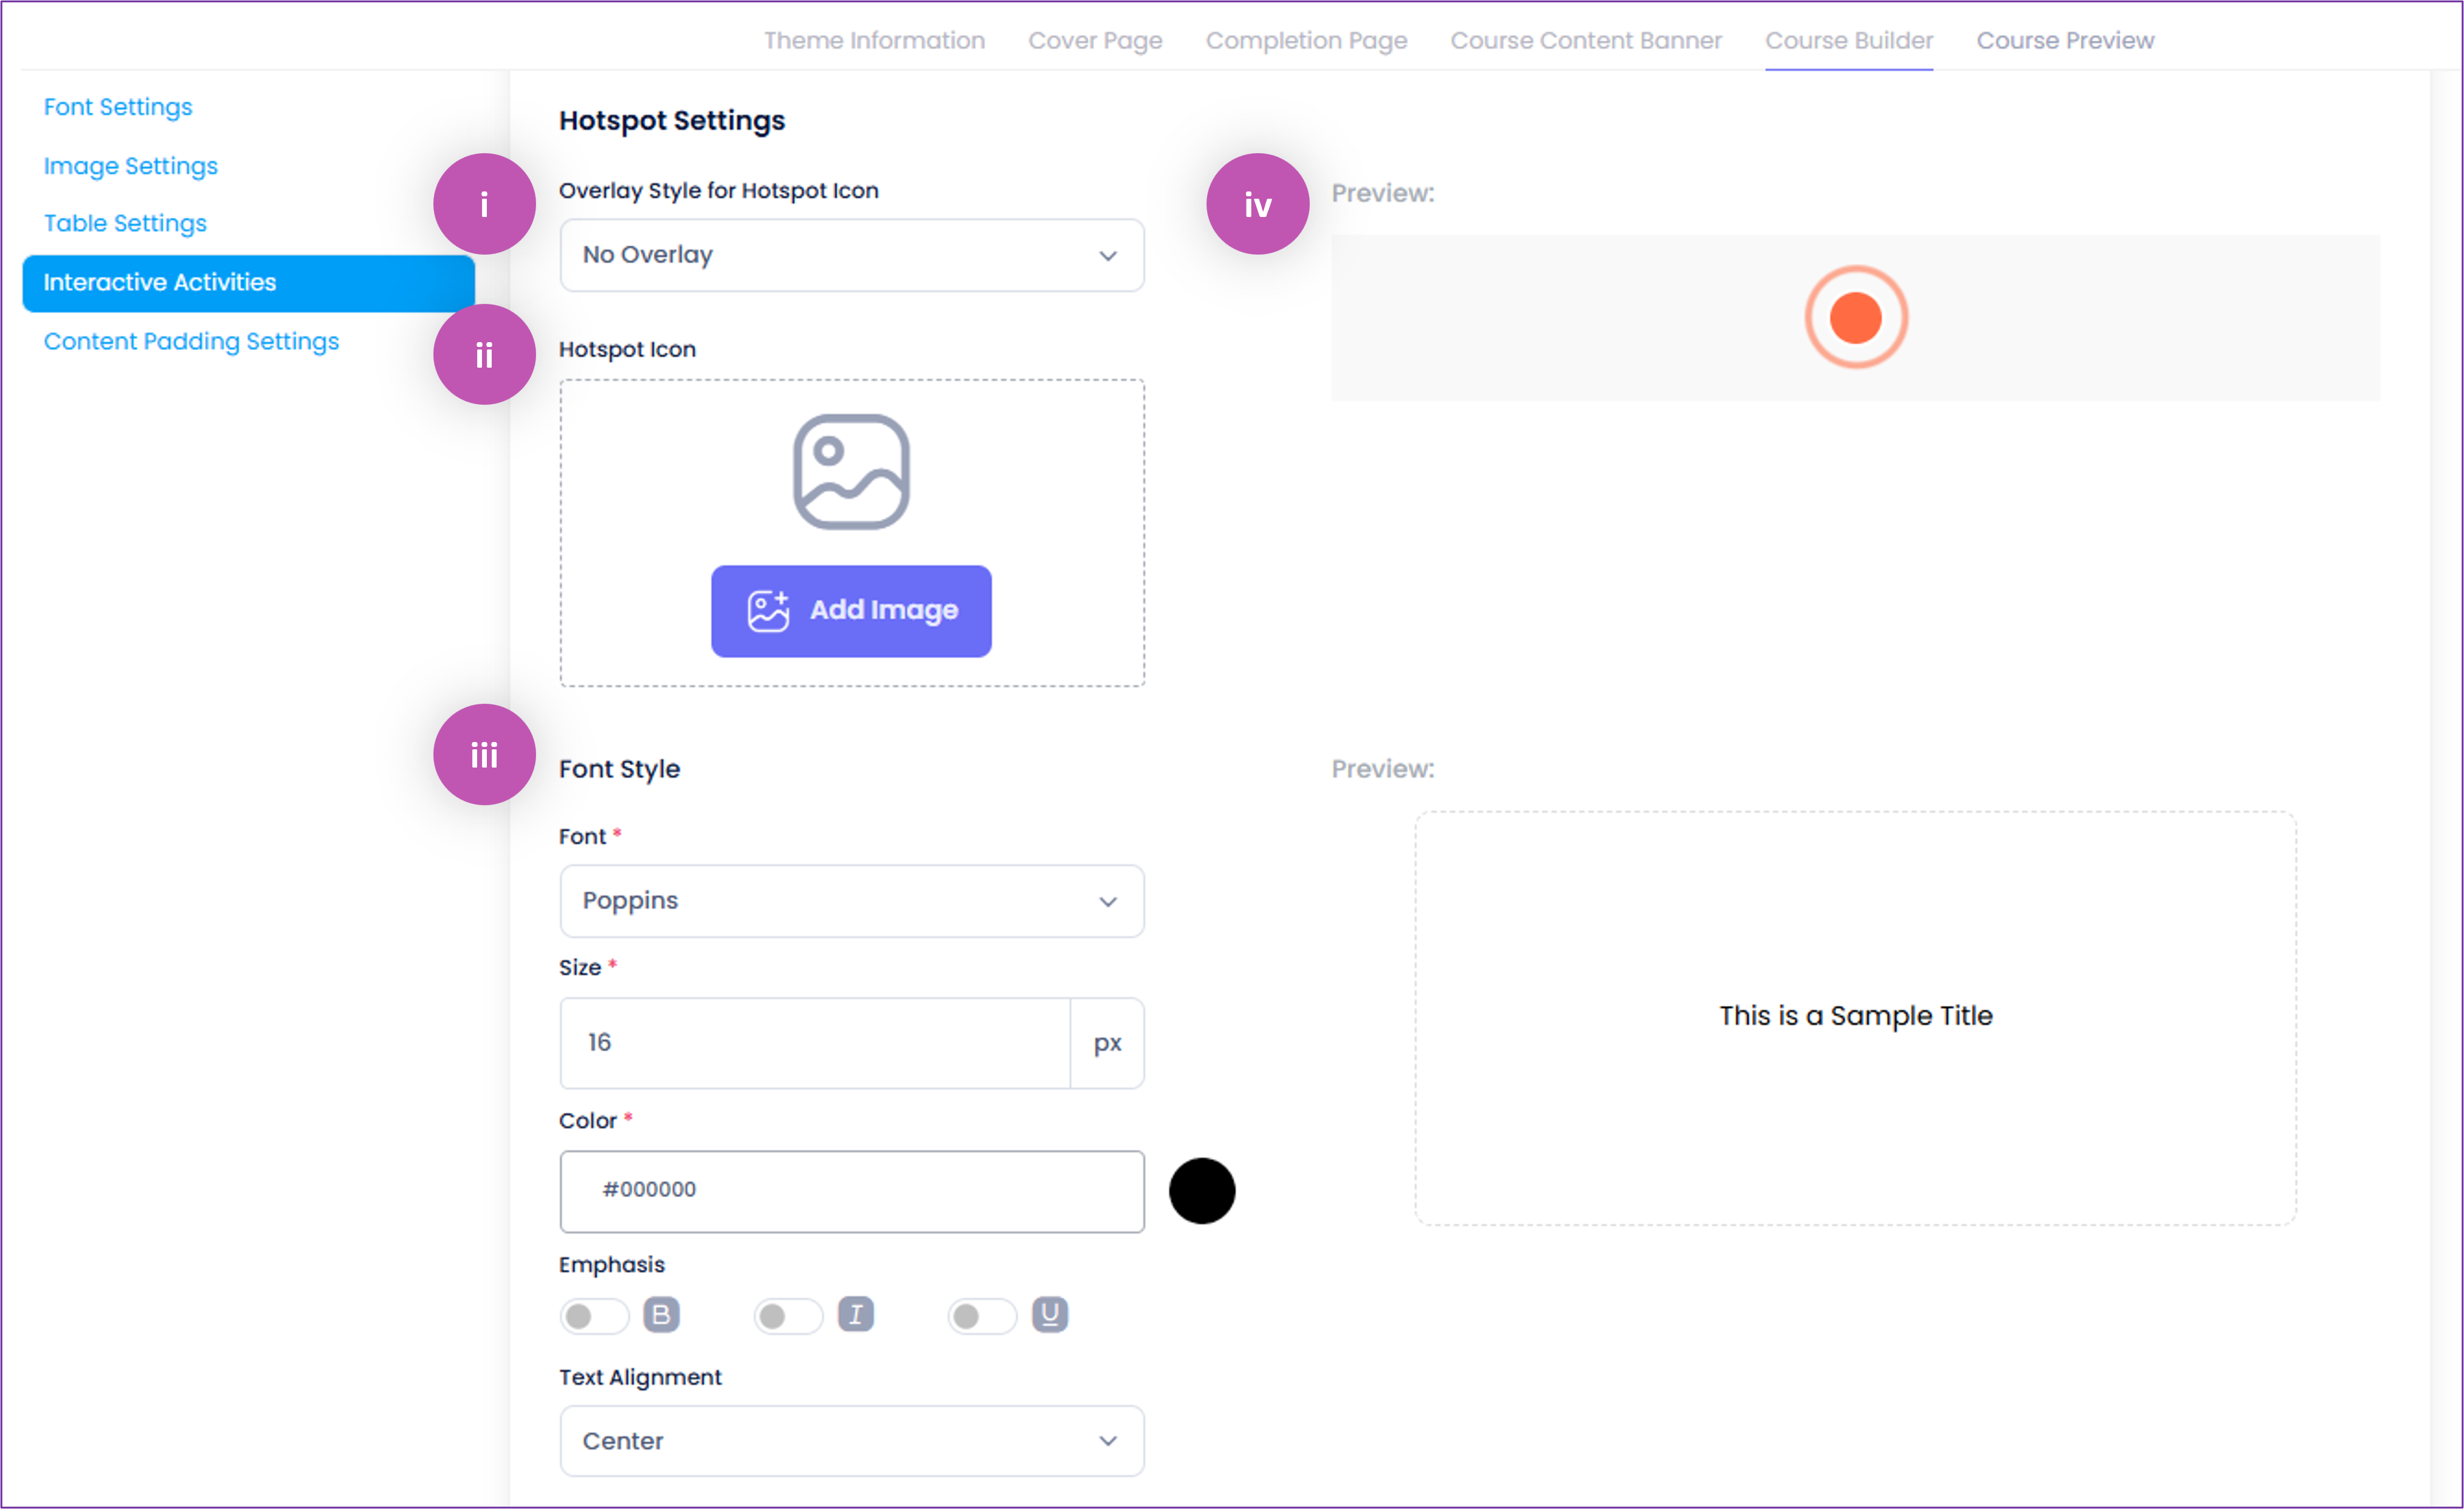Go to Content Padding Settings link
This screenshot has height=1509, width=2464.
coord(191,341)
